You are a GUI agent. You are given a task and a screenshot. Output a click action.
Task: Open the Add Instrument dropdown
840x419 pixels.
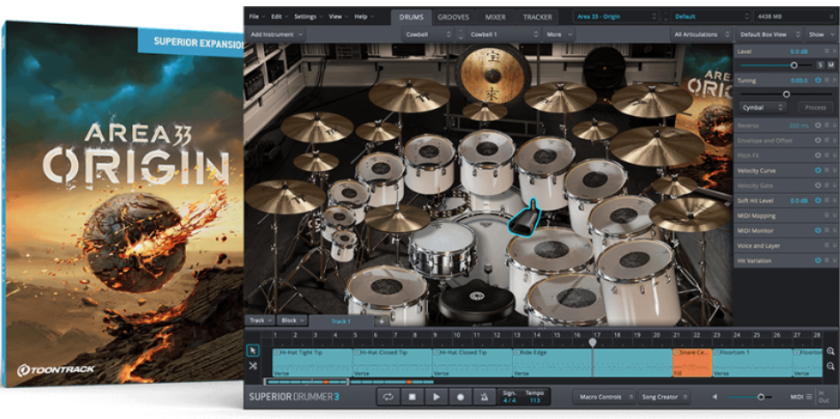[276, 35]
